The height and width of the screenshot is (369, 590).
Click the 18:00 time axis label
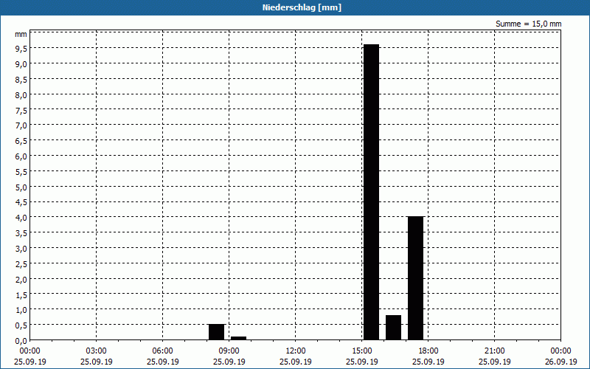pos(428,351)
